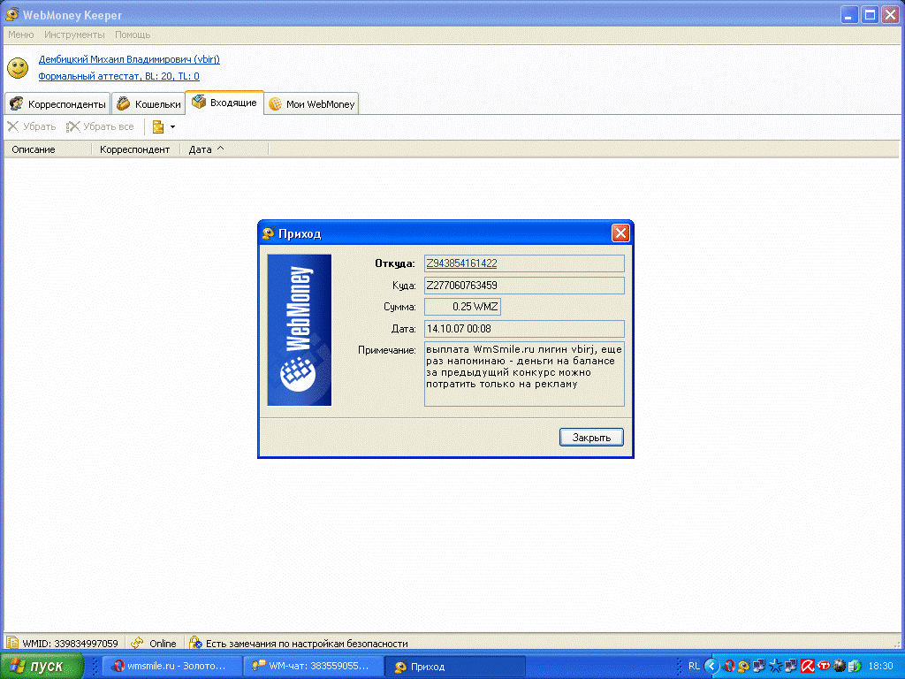905x679 pixels.
Task: Click the yellow view-mode icon in toolbar
Action: (158, 126)
